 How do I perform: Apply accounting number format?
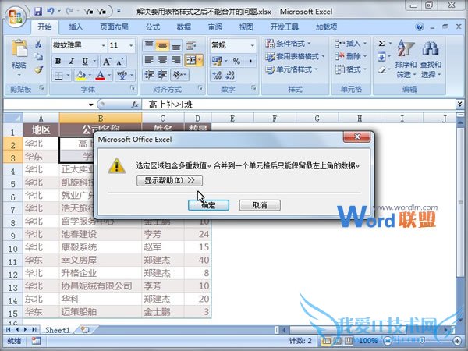[x=217, y=61]
